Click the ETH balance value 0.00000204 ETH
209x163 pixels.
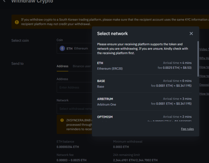pos(68,147)
